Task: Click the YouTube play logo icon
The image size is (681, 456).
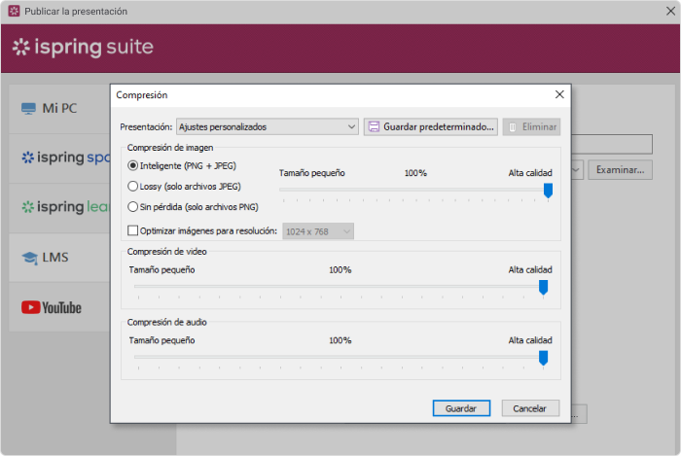Action: coord(31,307)
